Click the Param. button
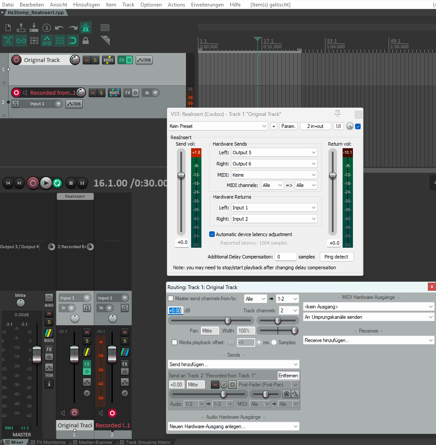The height and width of the screenshot is (445, 436). pyautogui.click(x=288, y=126)
